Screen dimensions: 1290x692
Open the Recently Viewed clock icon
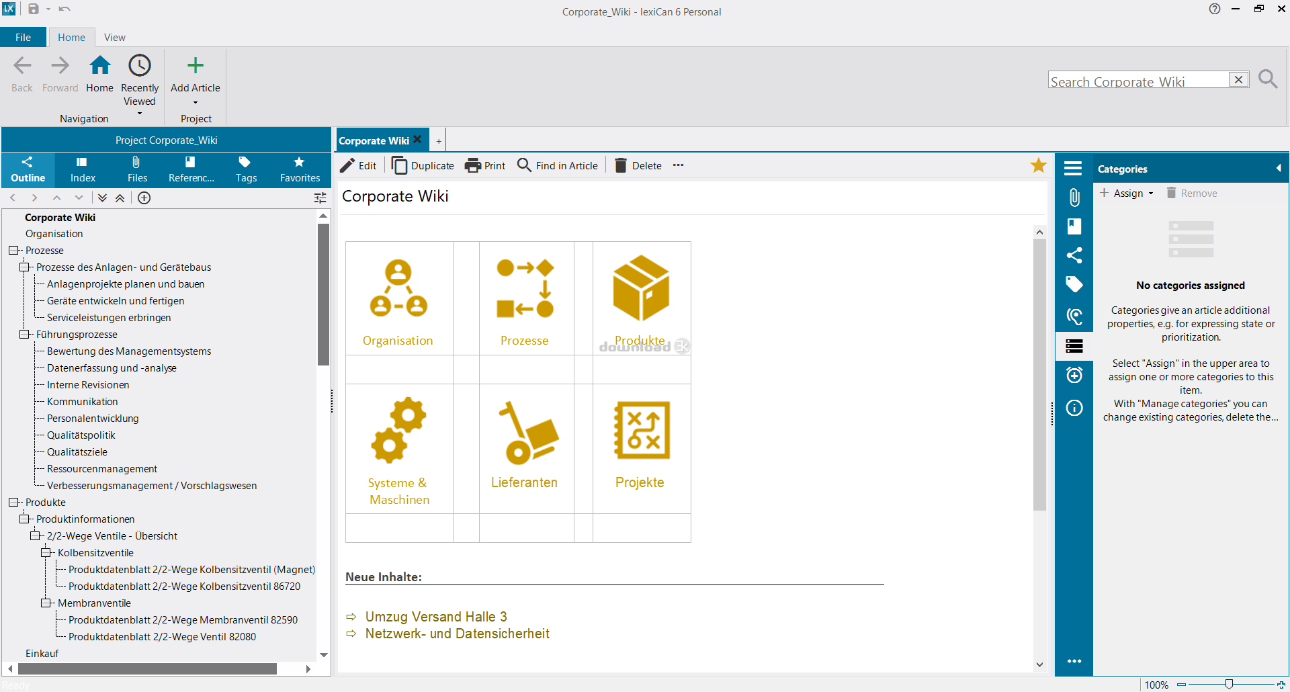pos(140,66)
